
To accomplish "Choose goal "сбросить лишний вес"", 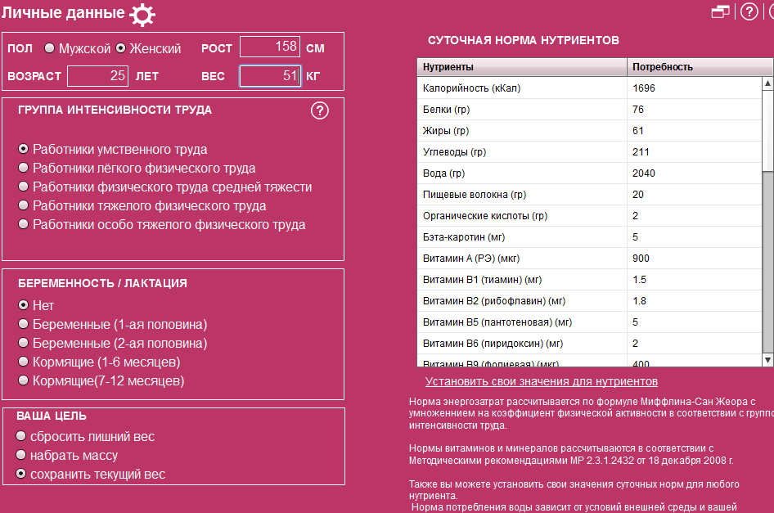I will 20,436.
